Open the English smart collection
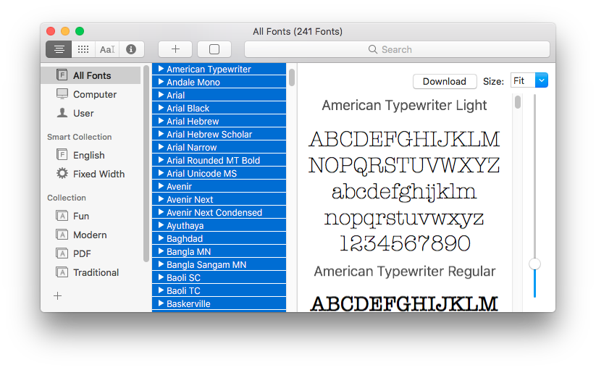This screenshot has width=596, height=370. pyautogui.click(x=91, y=155)
